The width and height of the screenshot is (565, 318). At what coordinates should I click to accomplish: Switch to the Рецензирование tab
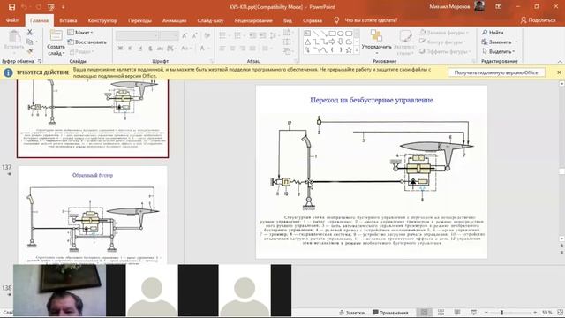pyautogui.click(x=253, y=20)
